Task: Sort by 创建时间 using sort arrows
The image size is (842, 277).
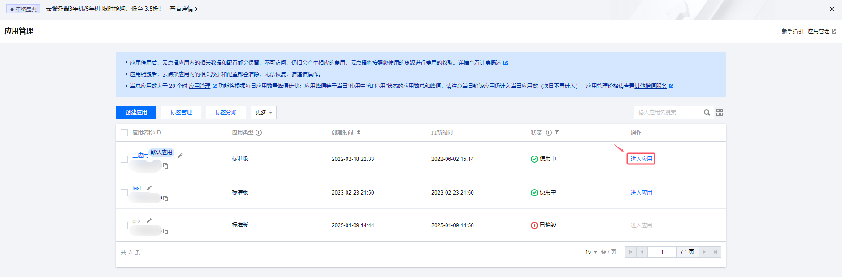Action: click(x=359, y=133)
